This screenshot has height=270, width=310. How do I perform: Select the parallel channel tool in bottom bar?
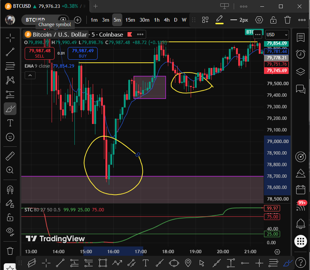[32, 263]
